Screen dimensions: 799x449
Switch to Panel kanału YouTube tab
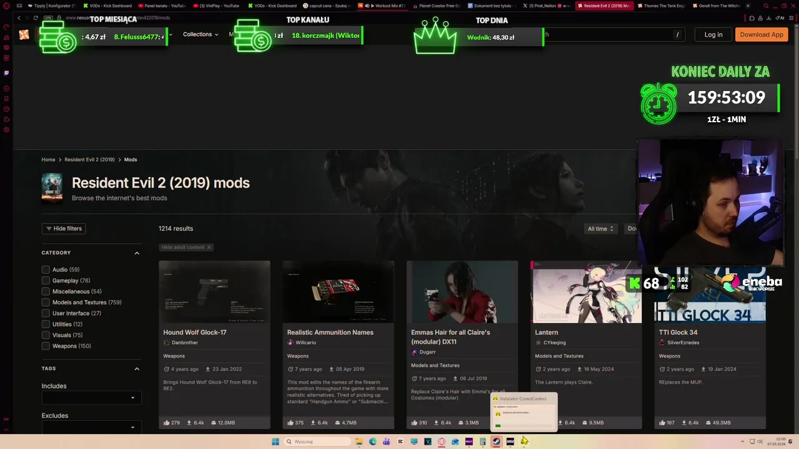click(162, 6)
